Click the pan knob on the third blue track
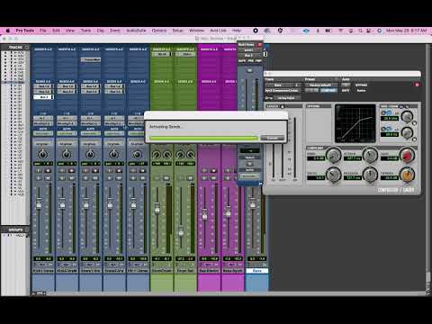The image size is (432, 324). 90,154
